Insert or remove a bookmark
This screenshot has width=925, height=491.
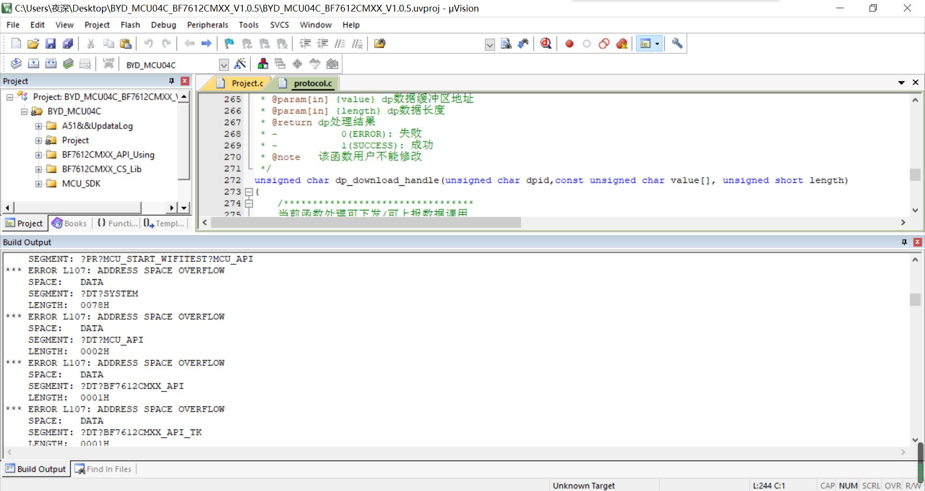tap(229, 44)
